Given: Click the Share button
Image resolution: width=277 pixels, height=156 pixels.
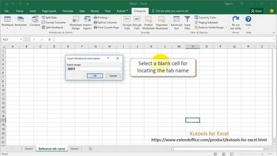Looking at the screenshot, I should (256, 11).
